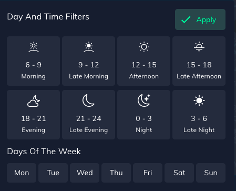Click the sunrise icon for Morning

click(x=34, y=47)
